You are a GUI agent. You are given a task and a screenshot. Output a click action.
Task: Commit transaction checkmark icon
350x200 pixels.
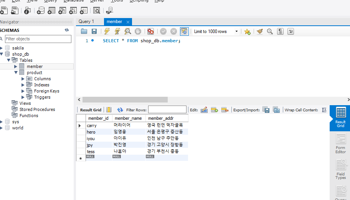[x=163, y=31]
